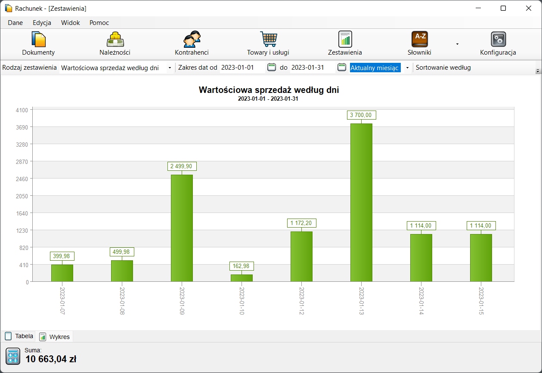Open calendar picker for start date

click(x=271, y=68)
